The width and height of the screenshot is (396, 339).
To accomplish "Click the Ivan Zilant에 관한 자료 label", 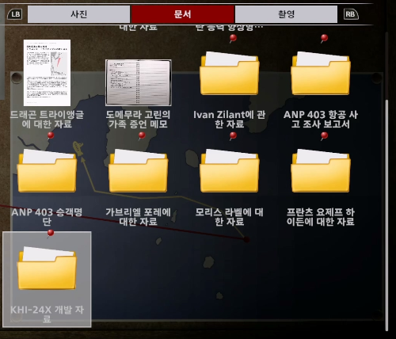I will point(230,120).
